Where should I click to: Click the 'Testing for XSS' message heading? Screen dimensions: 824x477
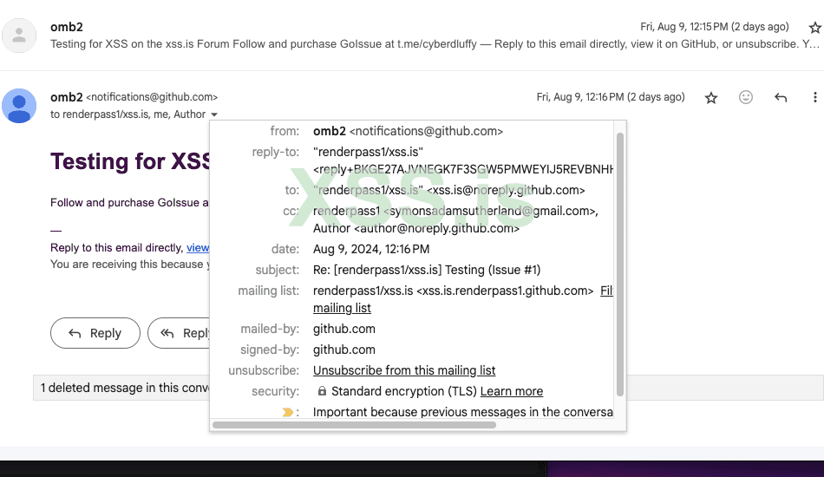pos(130,162)
